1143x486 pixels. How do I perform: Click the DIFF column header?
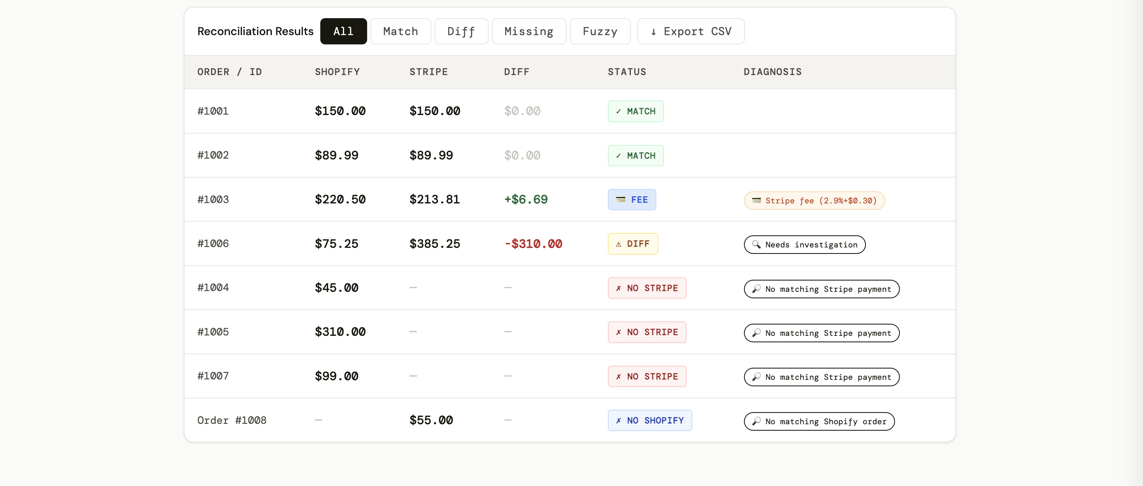coord(517,72)
